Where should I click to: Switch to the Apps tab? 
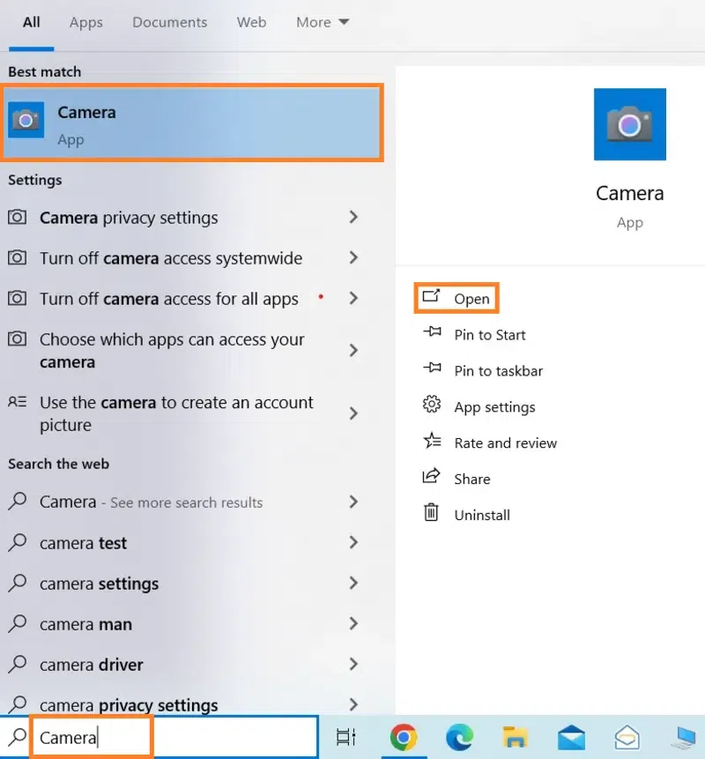pos(86,22)
